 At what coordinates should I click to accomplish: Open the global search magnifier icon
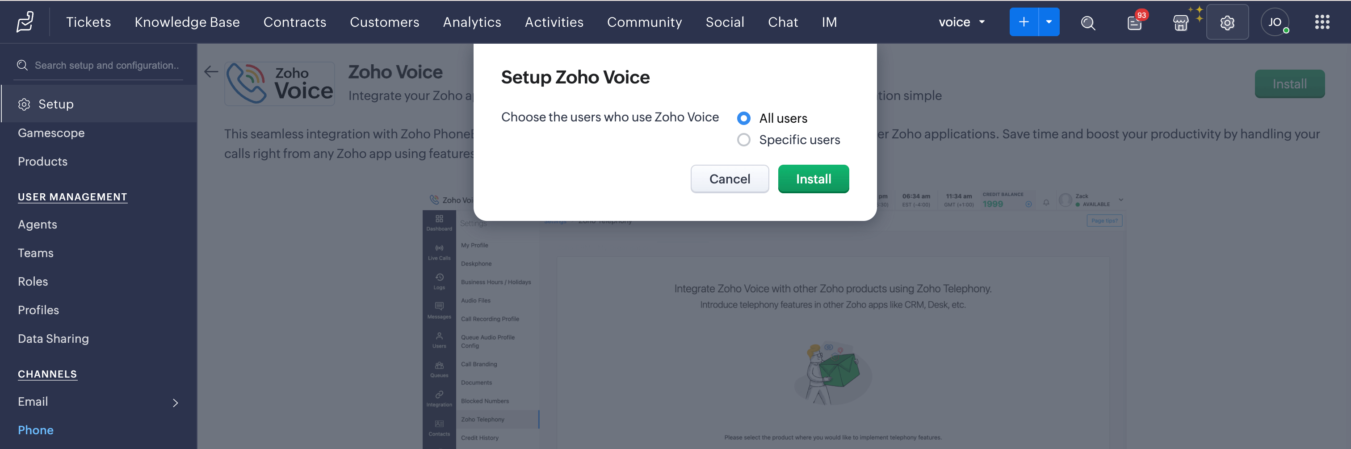pos(1088,22)
